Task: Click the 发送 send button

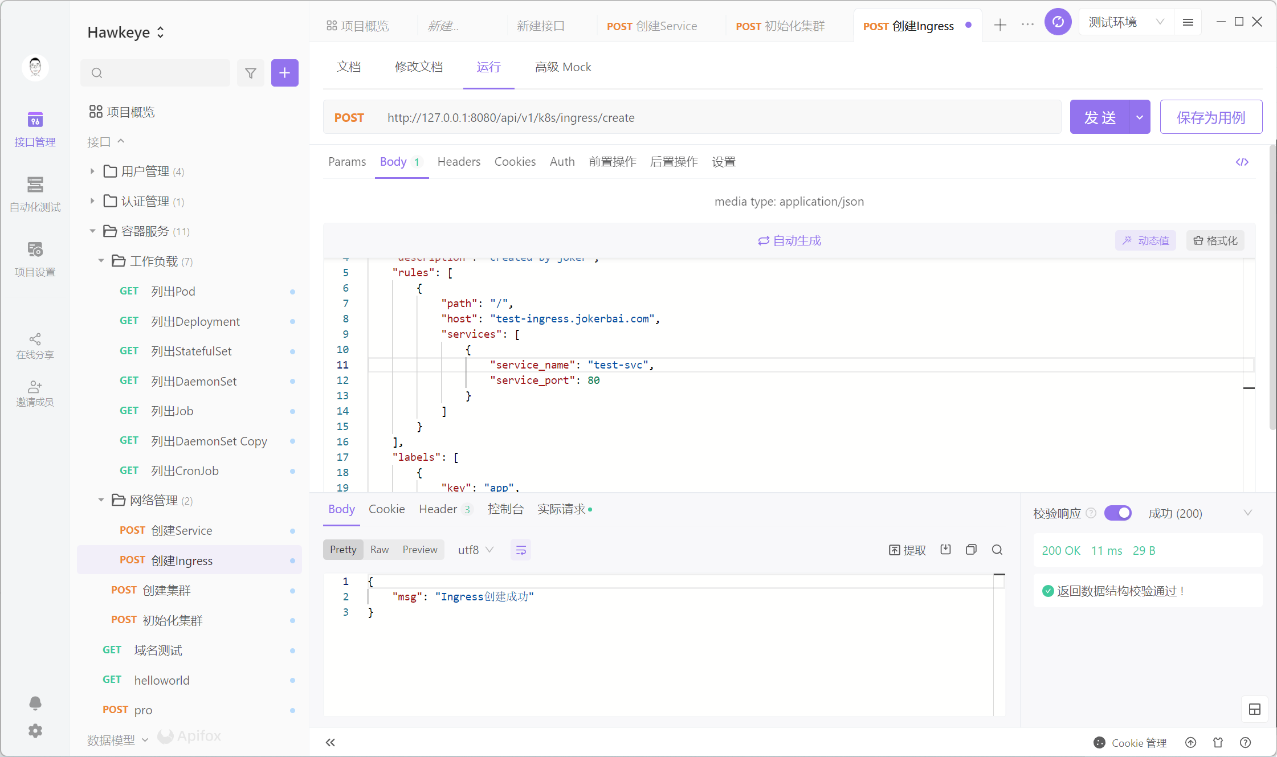Action: pos(1100,117)
